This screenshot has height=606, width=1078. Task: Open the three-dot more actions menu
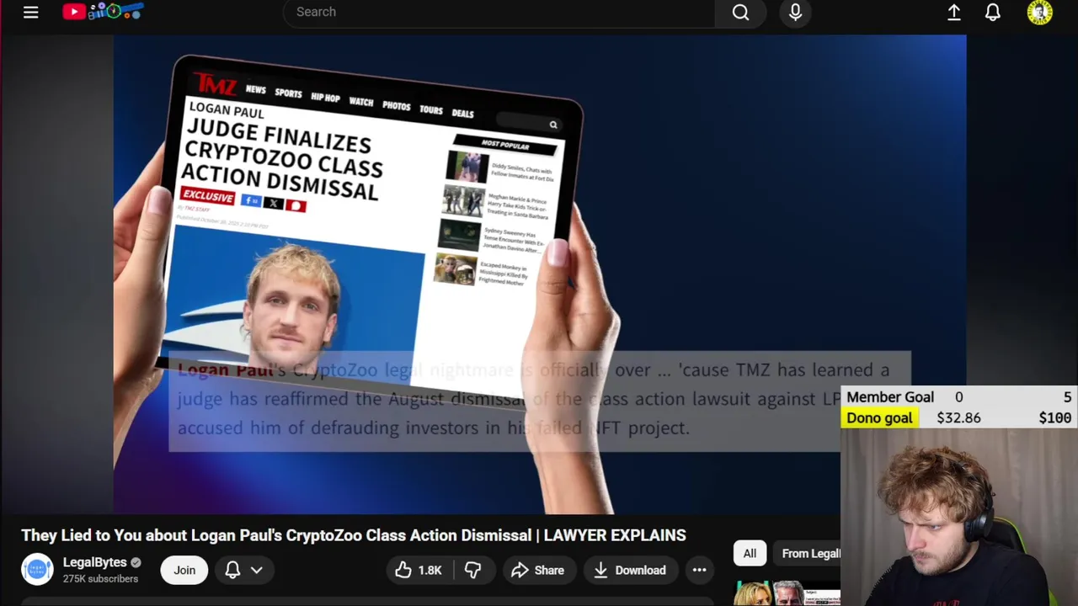click(699, 570)
